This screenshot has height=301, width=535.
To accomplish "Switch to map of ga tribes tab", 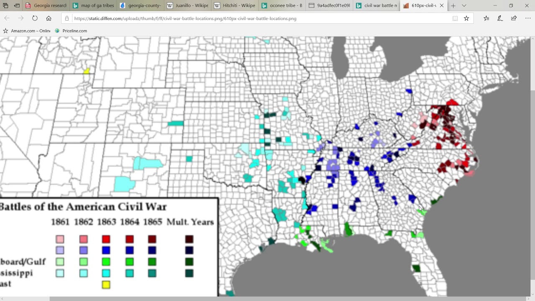I will tap(94, 5).
